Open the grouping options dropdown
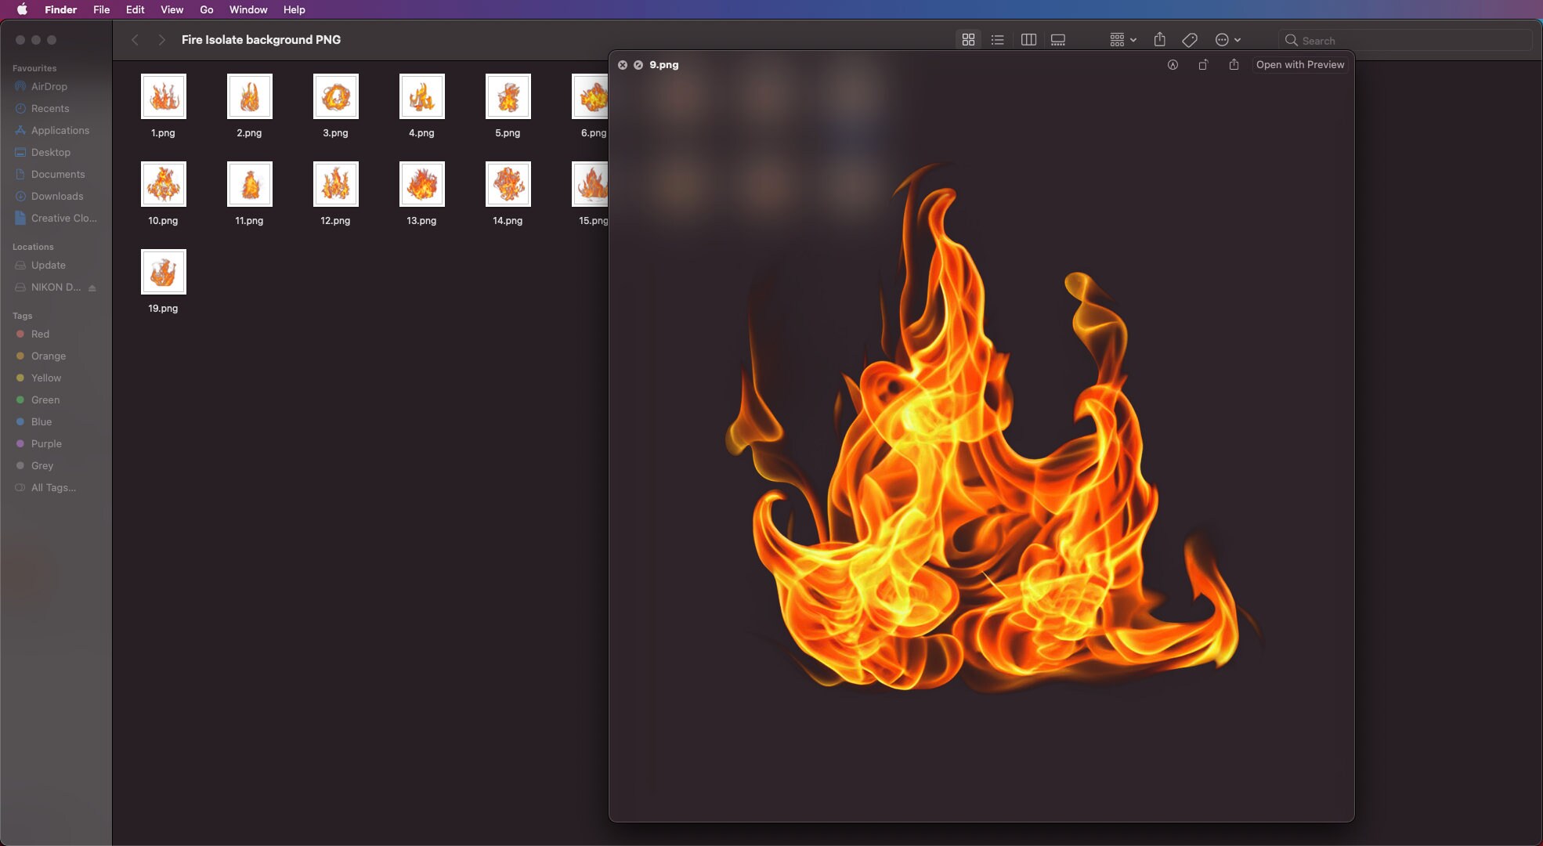The width and height of the screenshot is (1543, 846). (1122, 39)
